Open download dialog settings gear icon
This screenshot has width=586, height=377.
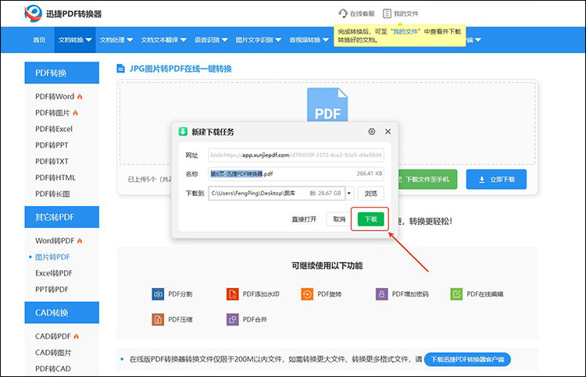click(x=371, y=131)
